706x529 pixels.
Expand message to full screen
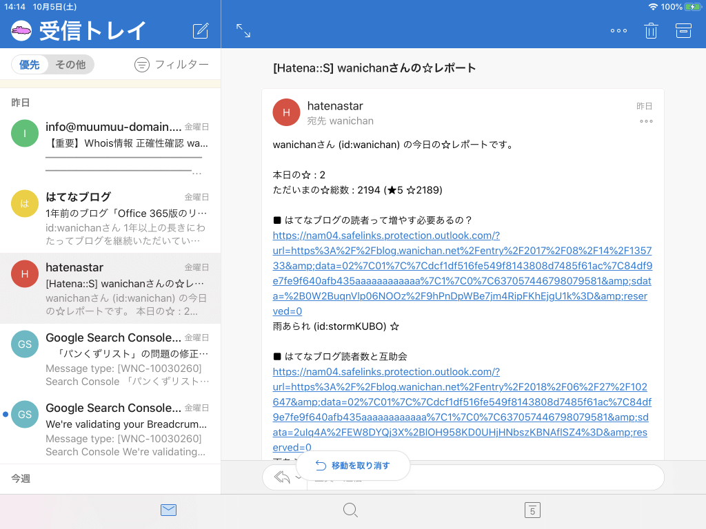coord(243,30)
